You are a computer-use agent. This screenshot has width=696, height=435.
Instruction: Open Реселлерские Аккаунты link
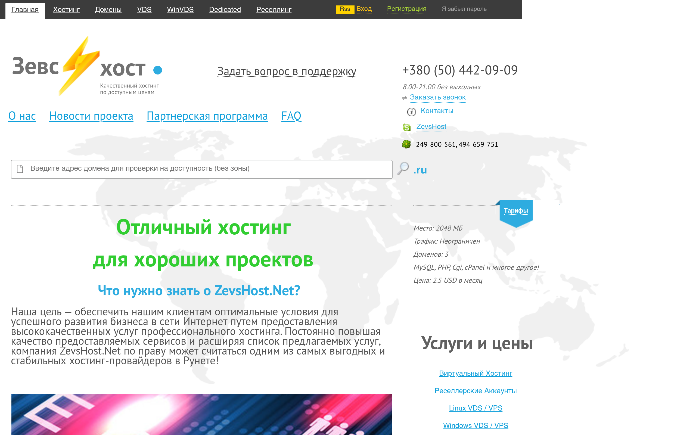point(476,391)
